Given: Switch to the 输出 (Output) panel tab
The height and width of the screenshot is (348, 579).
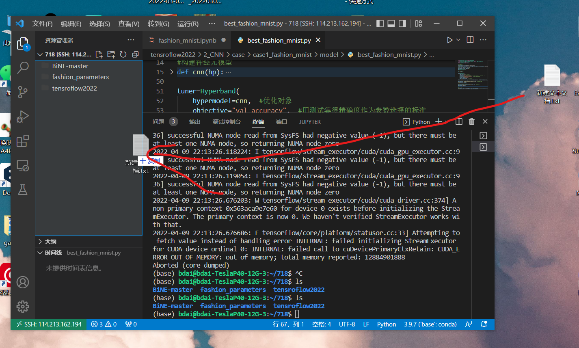Looking at the screenshot, I should (194, 122).
